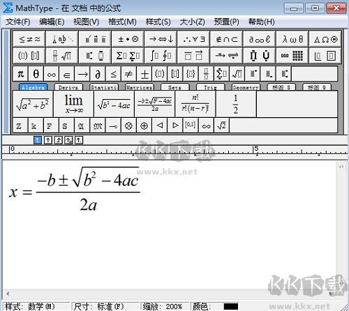This screenshot has width=349, height=311.
Task: Insert the pi symbol from small bar
Action: click(20, 74)
